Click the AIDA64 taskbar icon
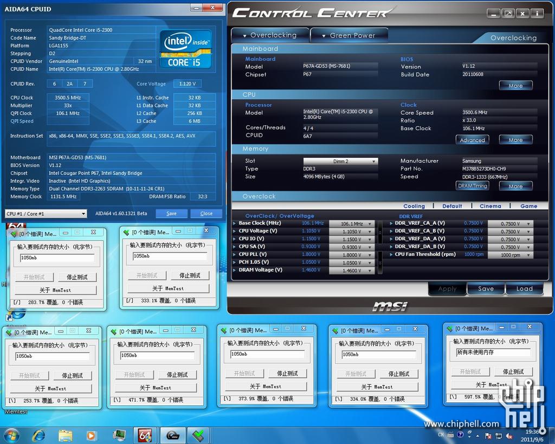Image resolution: width=555 pixels, height=444 pixels. [145, 435]
